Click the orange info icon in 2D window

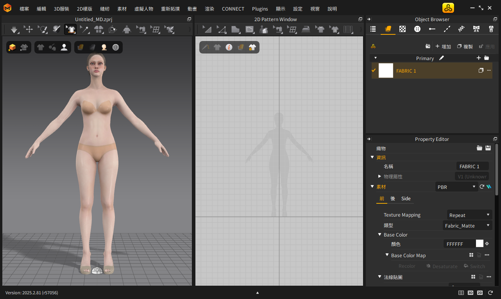point(229,47)
